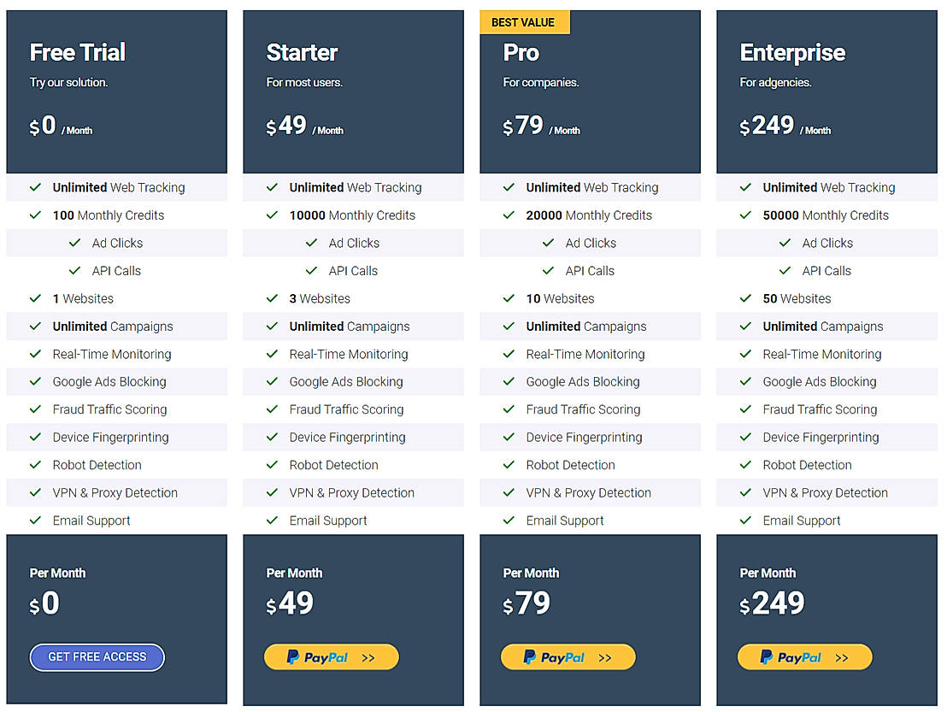Click the PayPal button under Starter plan
This screenshot has height=712, width=947.
[331, 657]
